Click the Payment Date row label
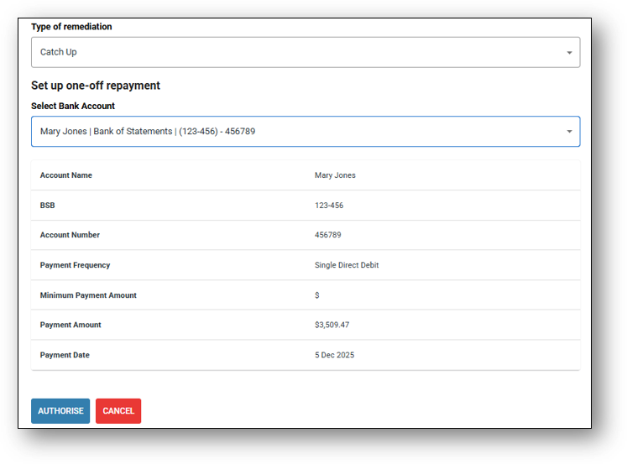This screenshot has height=464, width=627. click(64, 356)
